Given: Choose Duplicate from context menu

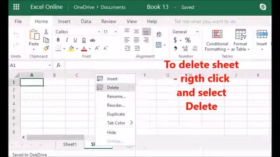Looking at the screenshot, I should click(x=115, y=114).
